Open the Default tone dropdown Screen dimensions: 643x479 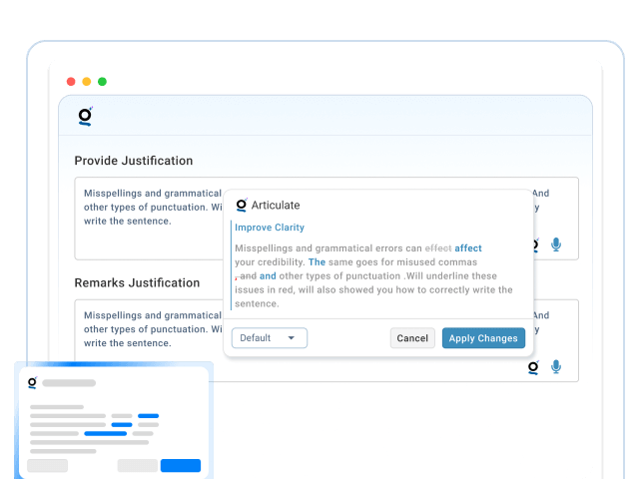pos(269,338)
